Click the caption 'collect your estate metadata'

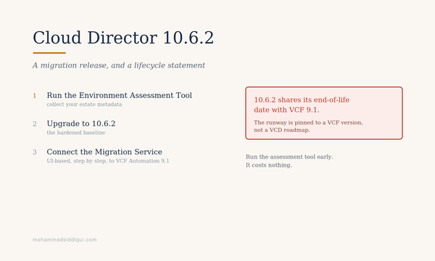pos(84,104)
